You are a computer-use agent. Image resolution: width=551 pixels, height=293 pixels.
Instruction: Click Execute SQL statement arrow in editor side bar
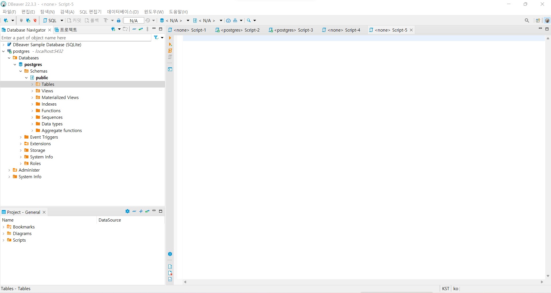(170, 38)
